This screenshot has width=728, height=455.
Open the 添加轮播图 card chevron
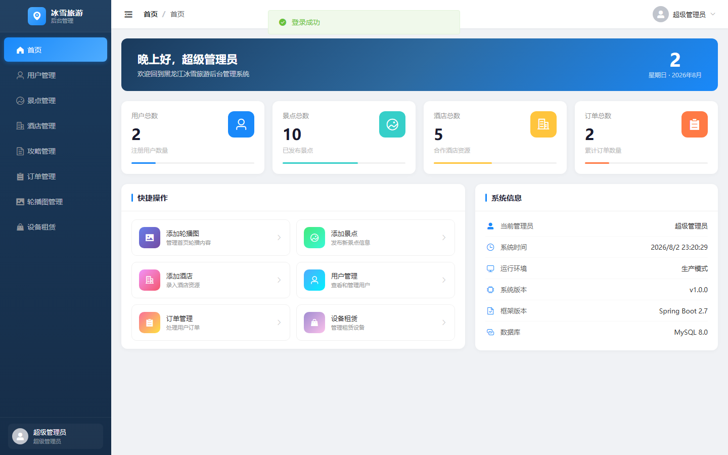point(279,238)
